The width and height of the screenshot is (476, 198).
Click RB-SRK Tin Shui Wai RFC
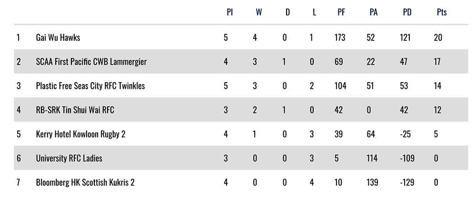(75, 110)
